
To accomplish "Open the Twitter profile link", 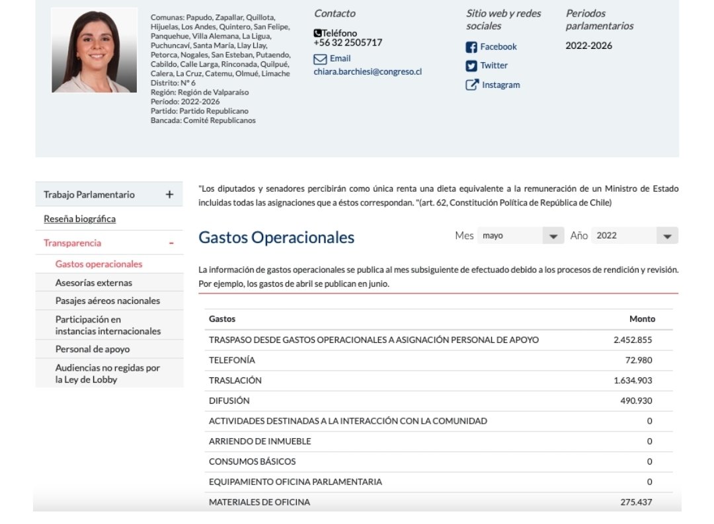I will (494, 65).
